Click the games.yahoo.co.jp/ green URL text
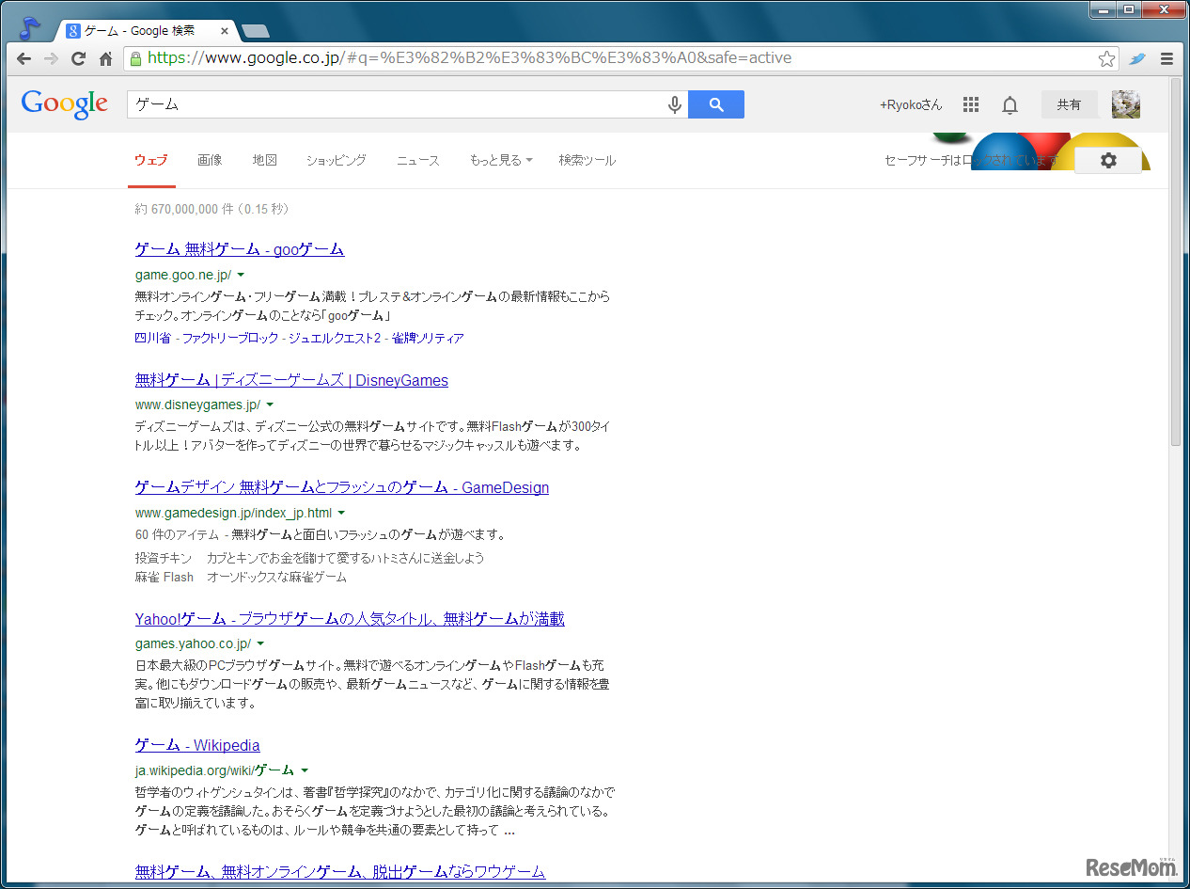Image resolution: width=1190 pixels, height=889 pixels. [x=193, y=643]
